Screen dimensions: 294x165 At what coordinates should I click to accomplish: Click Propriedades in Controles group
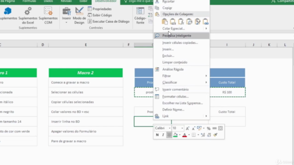[100, 9]
